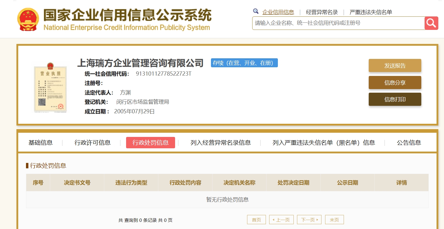Open the 列入严重违法失信名单（黑名单）信息 tab
444x229 pixels.
(x=324, y=143)
